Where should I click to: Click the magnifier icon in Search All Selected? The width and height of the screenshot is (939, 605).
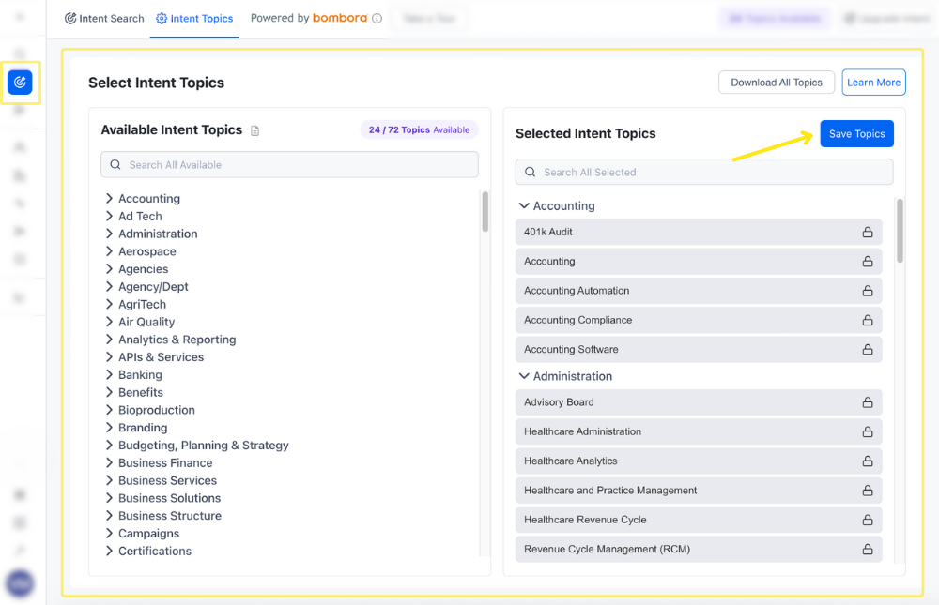click(531, 172)
